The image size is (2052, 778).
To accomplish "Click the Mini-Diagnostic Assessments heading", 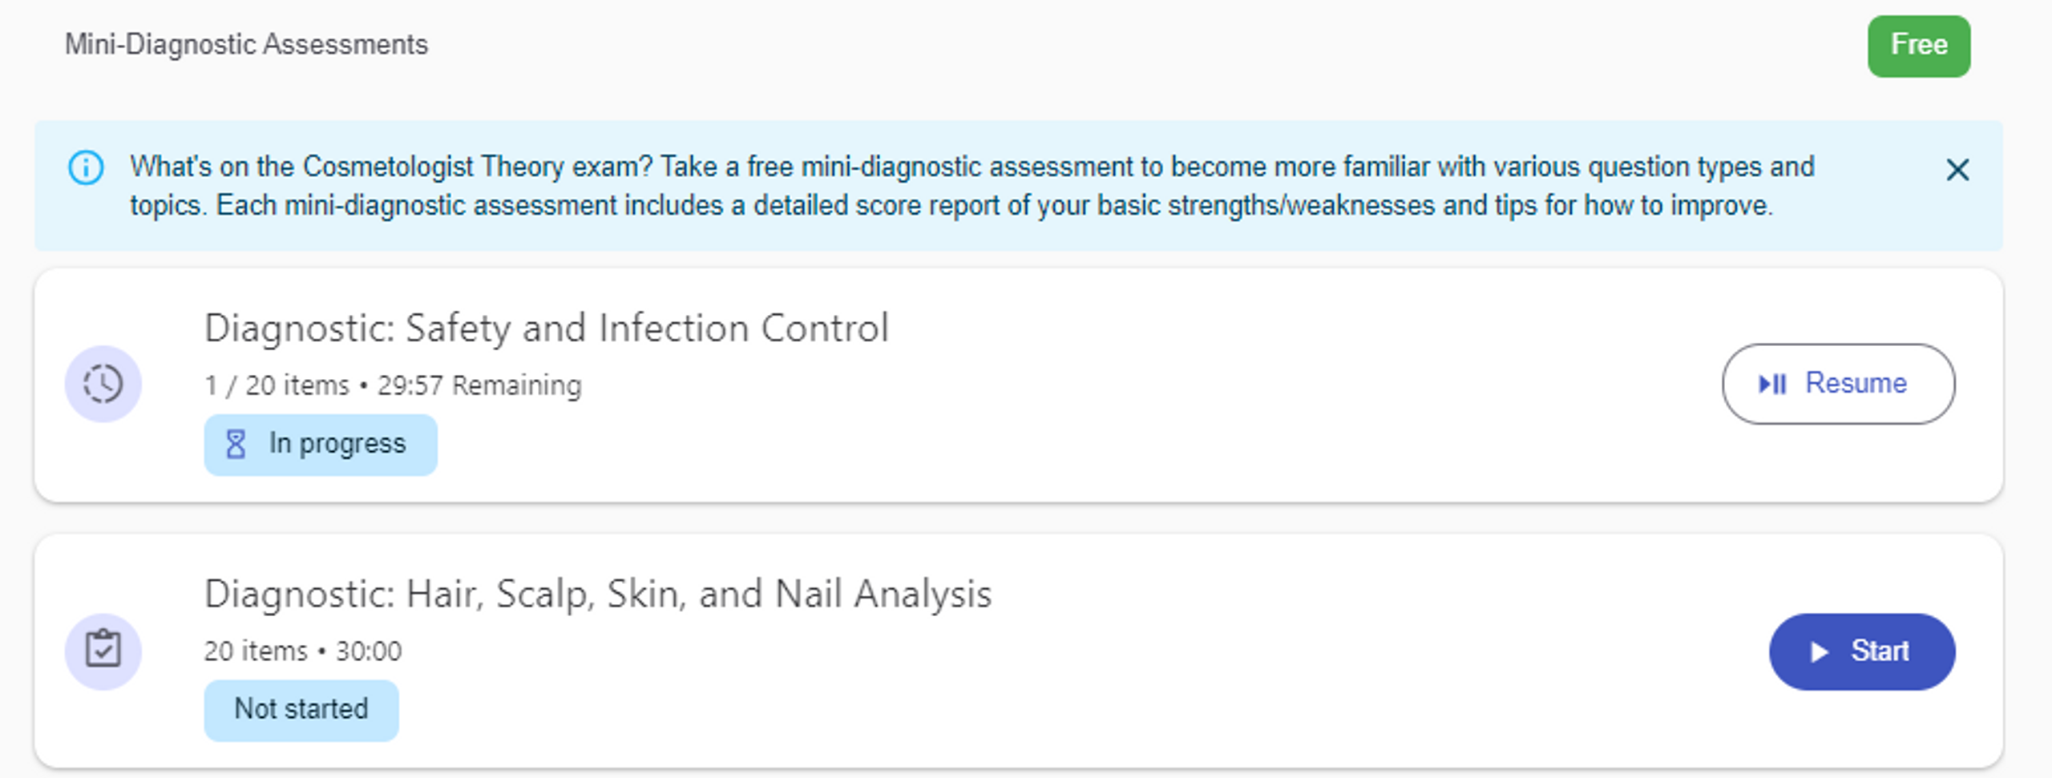I will click(246, 45).
